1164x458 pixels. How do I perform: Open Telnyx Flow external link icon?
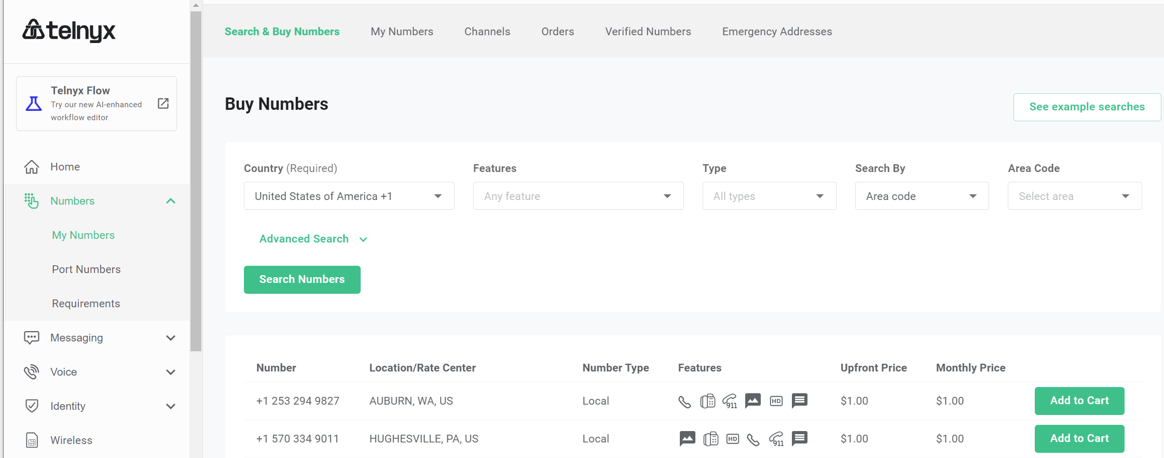(x=163, y=104)
